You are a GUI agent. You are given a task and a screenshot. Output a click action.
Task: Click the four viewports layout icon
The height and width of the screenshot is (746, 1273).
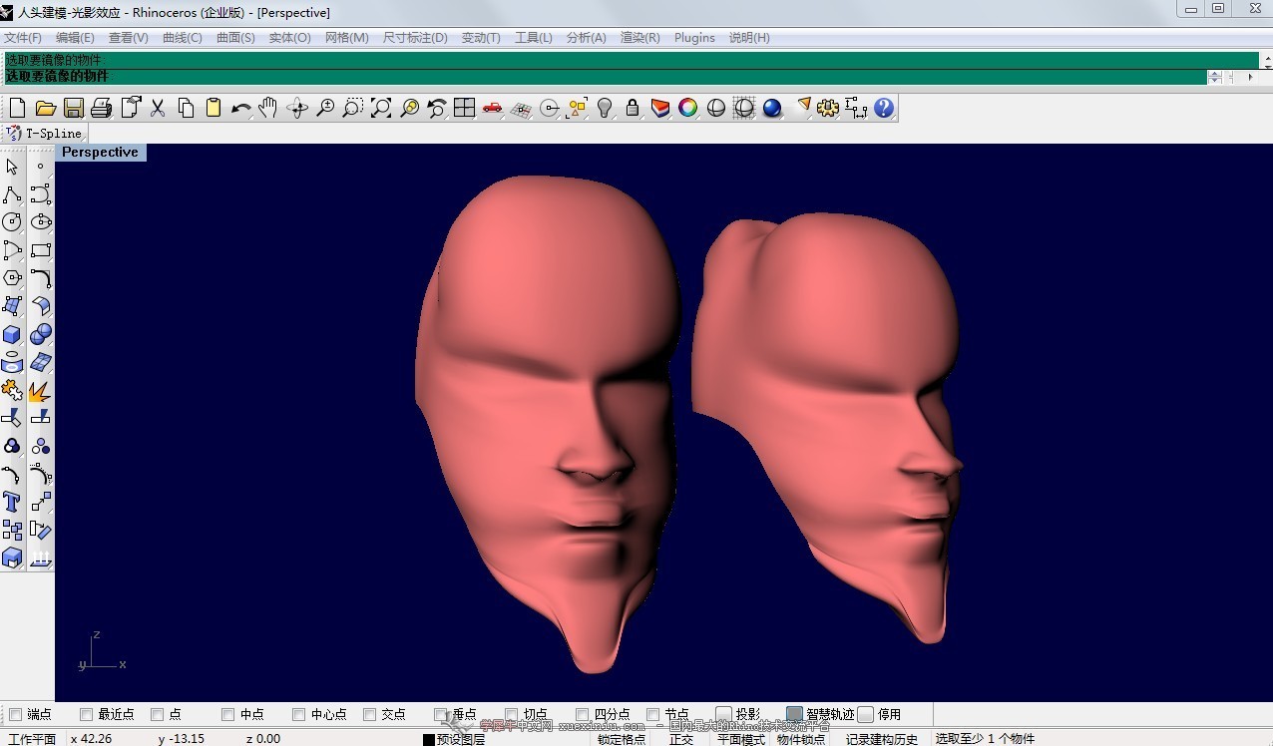pyautogui.click(x=464, y=108)
